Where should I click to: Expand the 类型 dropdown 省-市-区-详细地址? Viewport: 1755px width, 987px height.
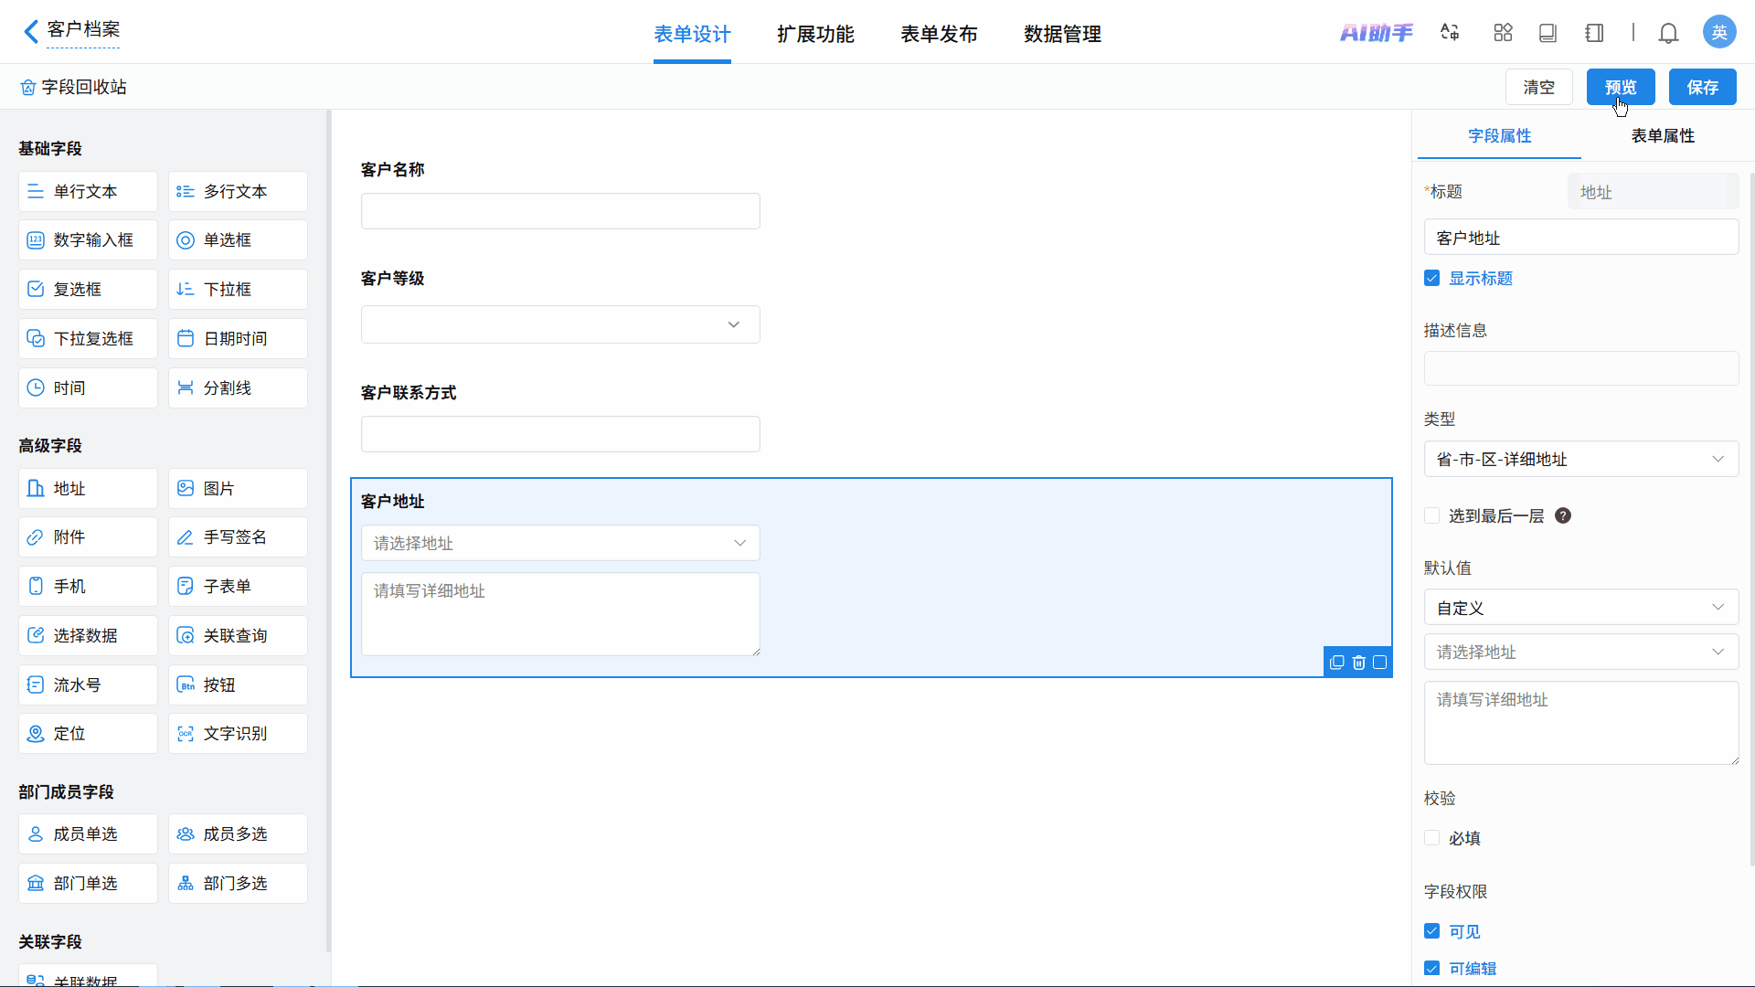tap(1580, 459)
